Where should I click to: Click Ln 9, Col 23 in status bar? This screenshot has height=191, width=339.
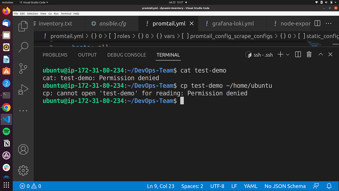pyautogui.click(x=160, y=186)
